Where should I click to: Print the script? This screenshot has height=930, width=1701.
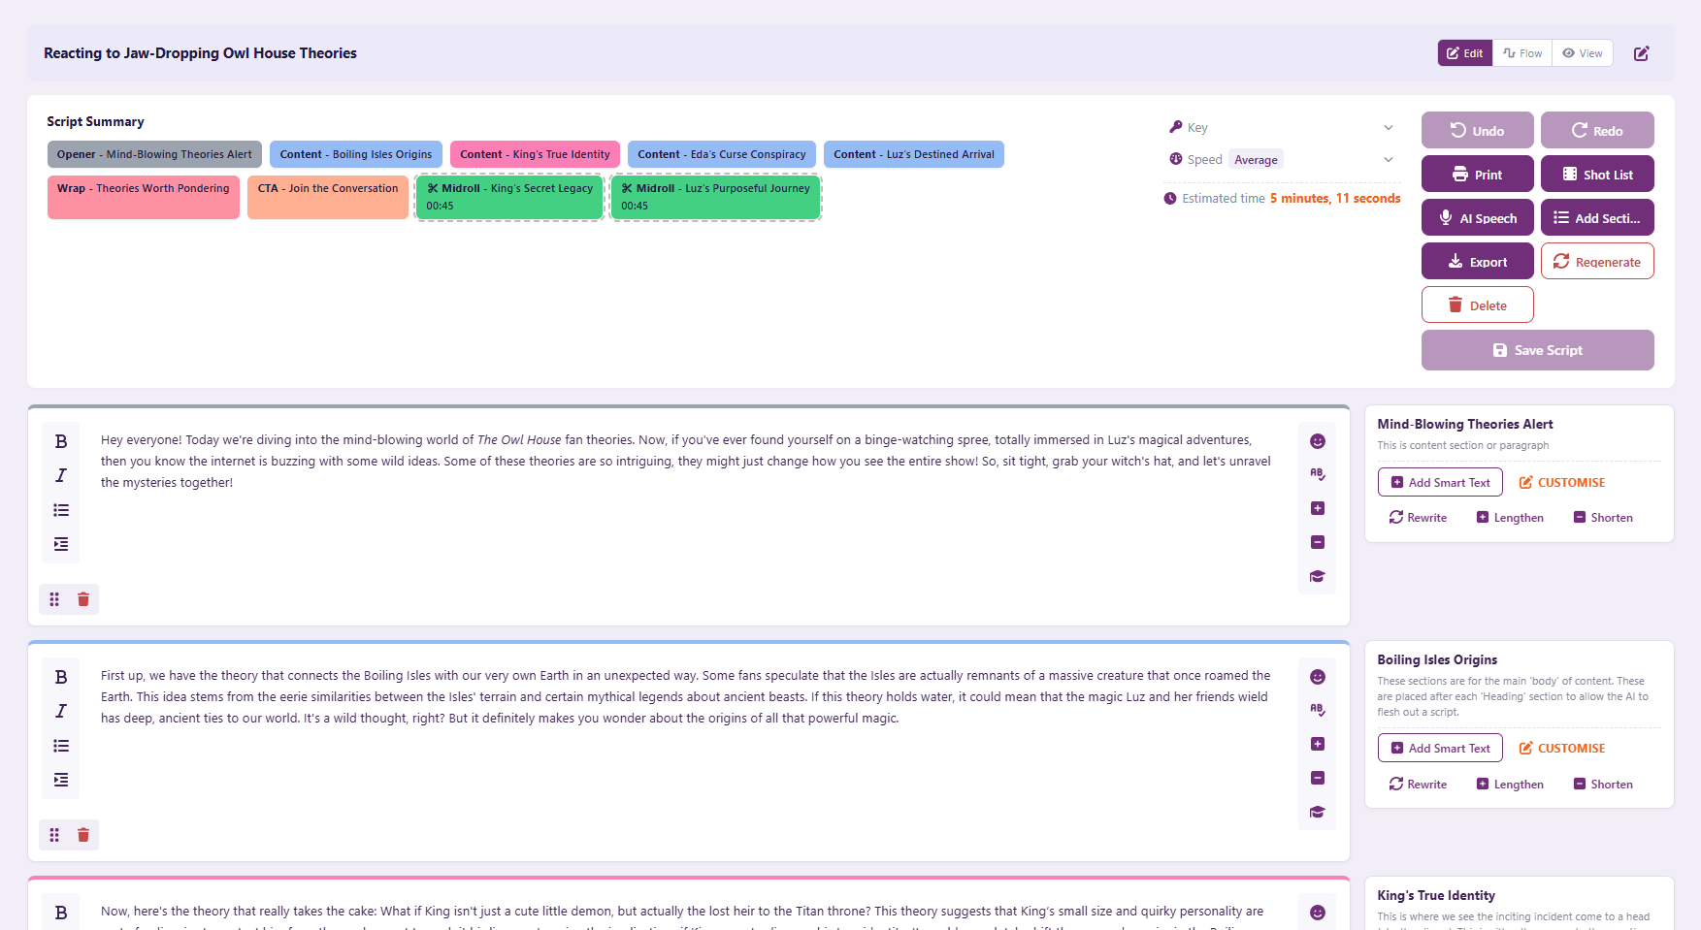click(1478, 174)
